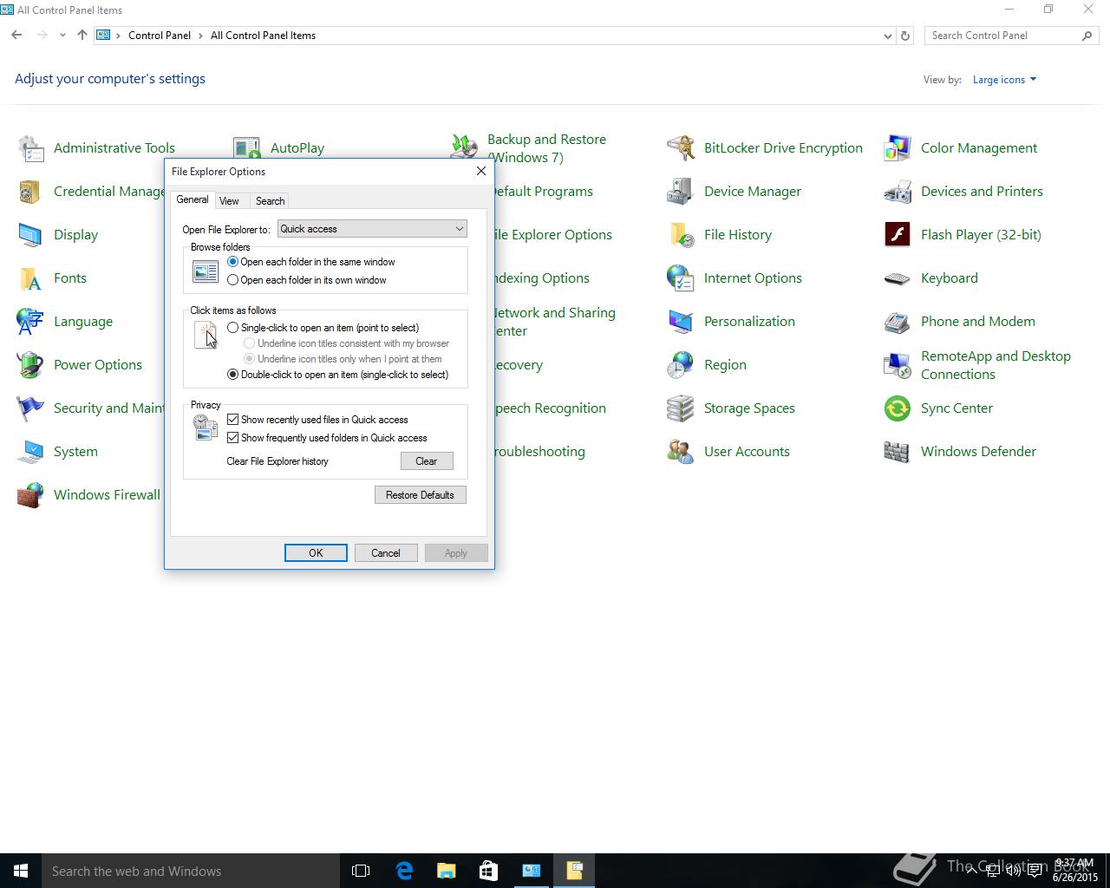This screenshot has width=1110, height=888.
Task: Cancel File Explorer Options dialog
Action: [x=386, y=553]
